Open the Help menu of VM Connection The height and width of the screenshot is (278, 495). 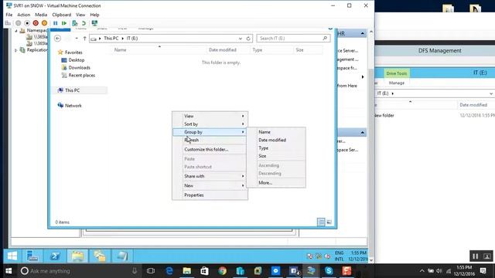[x=94, y=15]
